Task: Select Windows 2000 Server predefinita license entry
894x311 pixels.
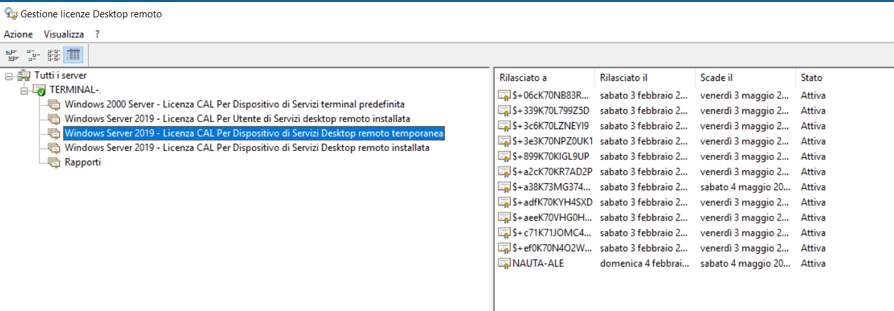Action: click(235, 103)
